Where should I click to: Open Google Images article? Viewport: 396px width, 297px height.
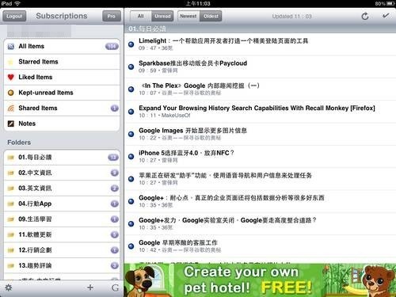click(260, 134)
